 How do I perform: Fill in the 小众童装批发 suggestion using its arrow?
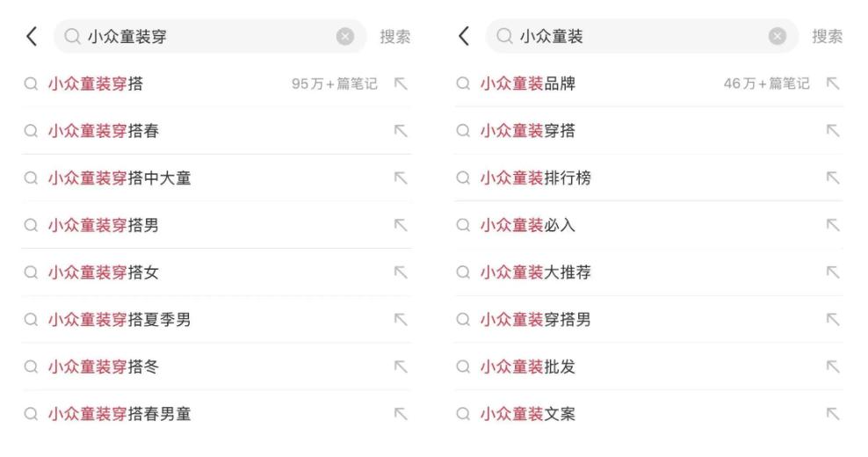click(x=833, y=366)
